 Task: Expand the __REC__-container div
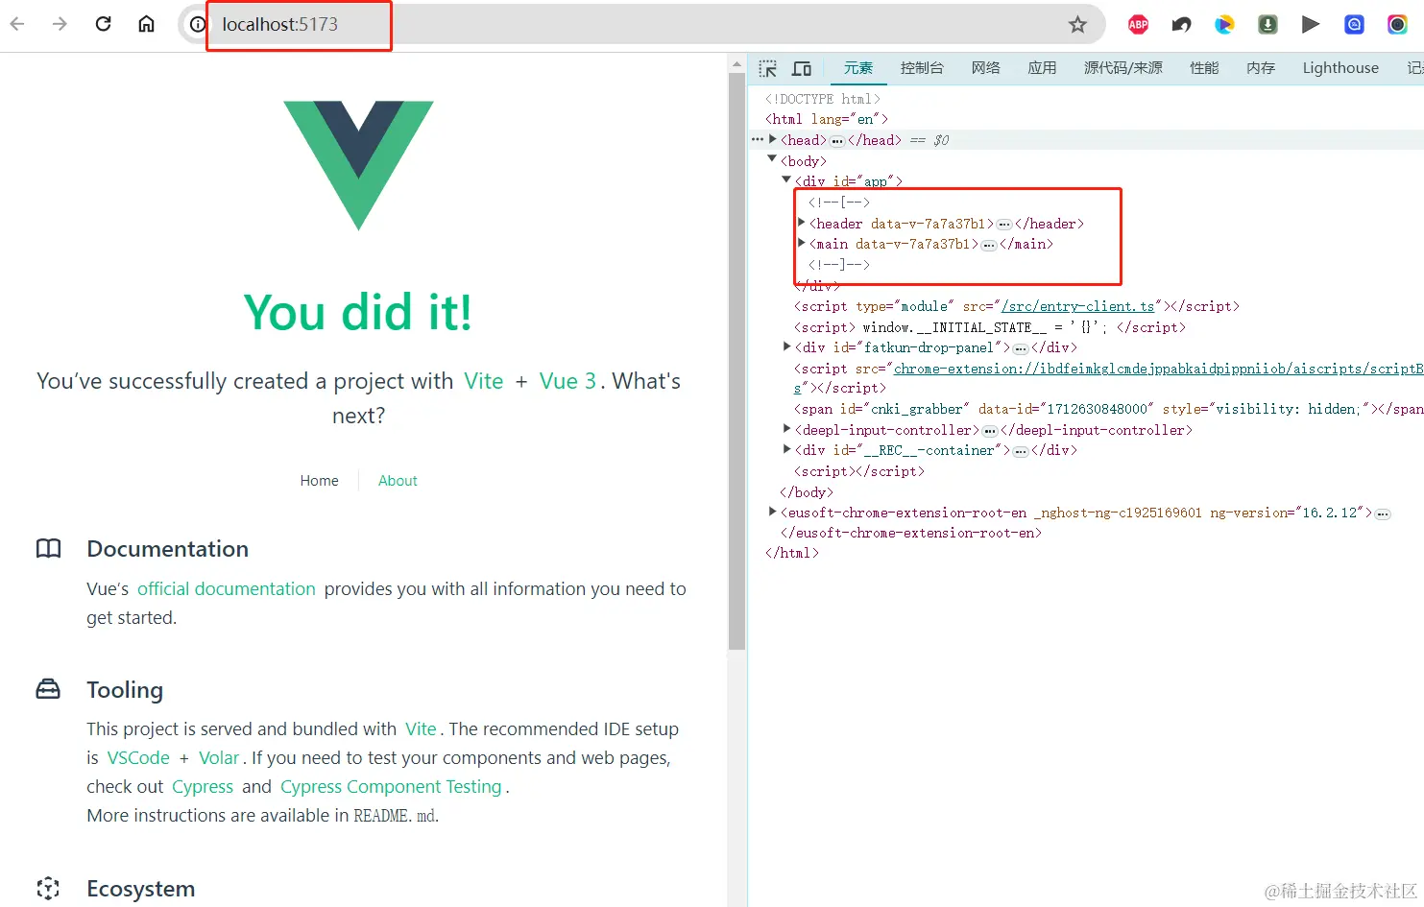[x=787, y=449]
